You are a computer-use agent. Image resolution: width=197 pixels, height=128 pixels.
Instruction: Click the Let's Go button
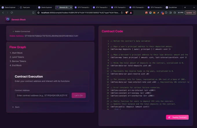[x=79, y=95]
